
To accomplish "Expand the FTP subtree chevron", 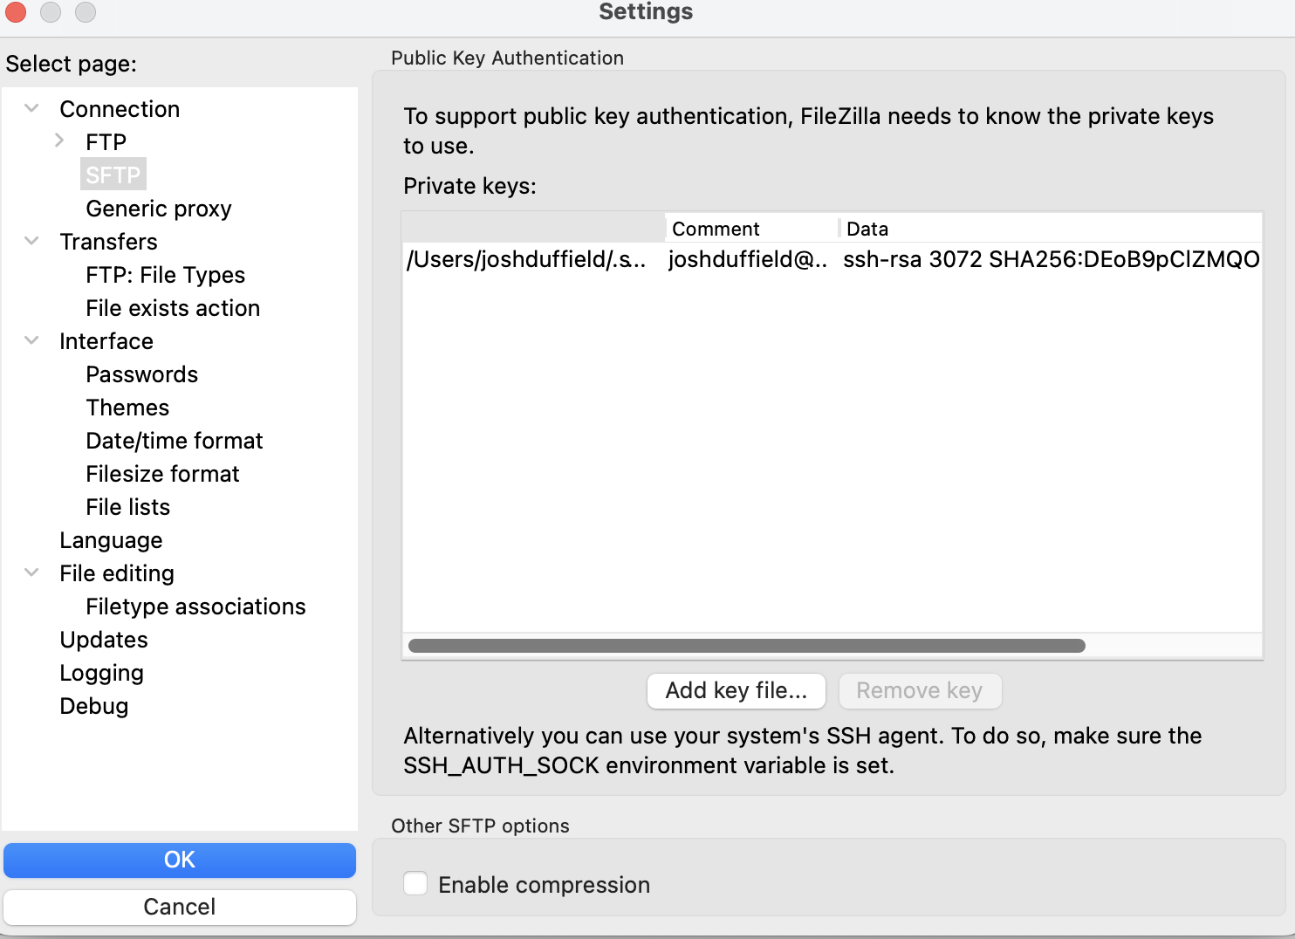I will (x=58, y=141).
